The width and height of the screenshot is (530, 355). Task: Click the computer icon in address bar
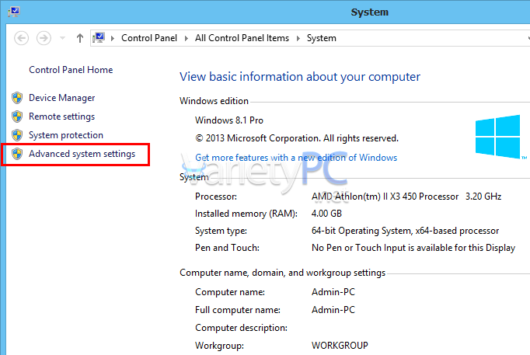coord(99,38)
